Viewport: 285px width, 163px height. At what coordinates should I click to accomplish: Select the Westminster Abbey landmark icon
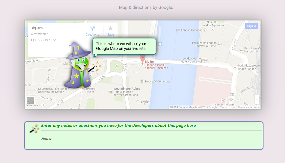(x=111, y=92)
